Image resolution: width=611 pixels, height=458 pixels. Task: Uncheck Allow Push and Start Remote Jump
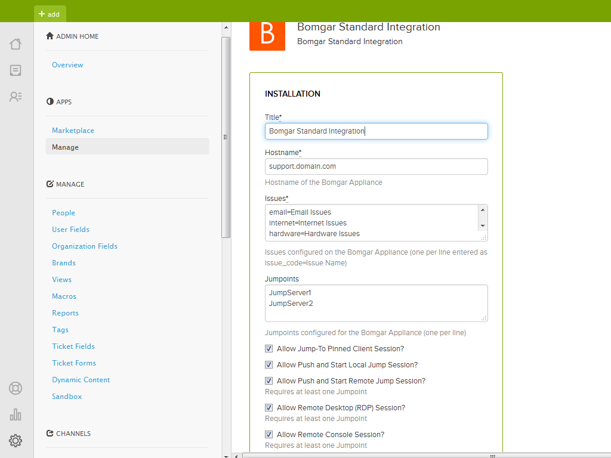[x=269, y=381]
